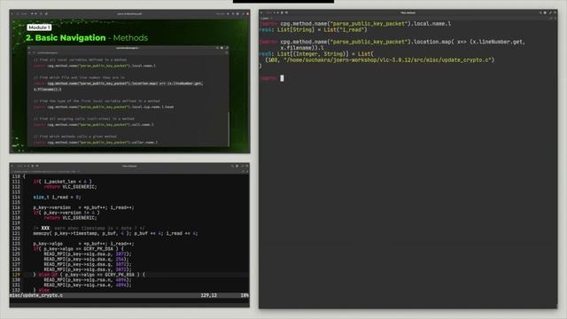Click the back arrow in the browser toolbar
The width and height of the screenshot is (567, 319).
(32, 14)
